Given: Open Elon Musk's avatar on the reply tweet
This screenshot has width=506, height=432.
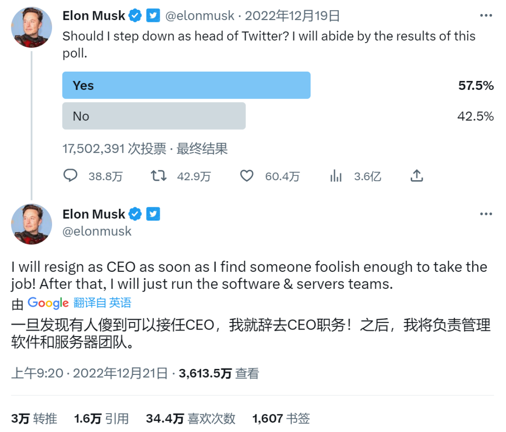Looking at the screenshot, I should coord(31,224).
